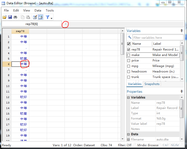This screenshot has width=187, height=149.
Task: Select row 1 header in data grid
Action: [x=7, y=36]
